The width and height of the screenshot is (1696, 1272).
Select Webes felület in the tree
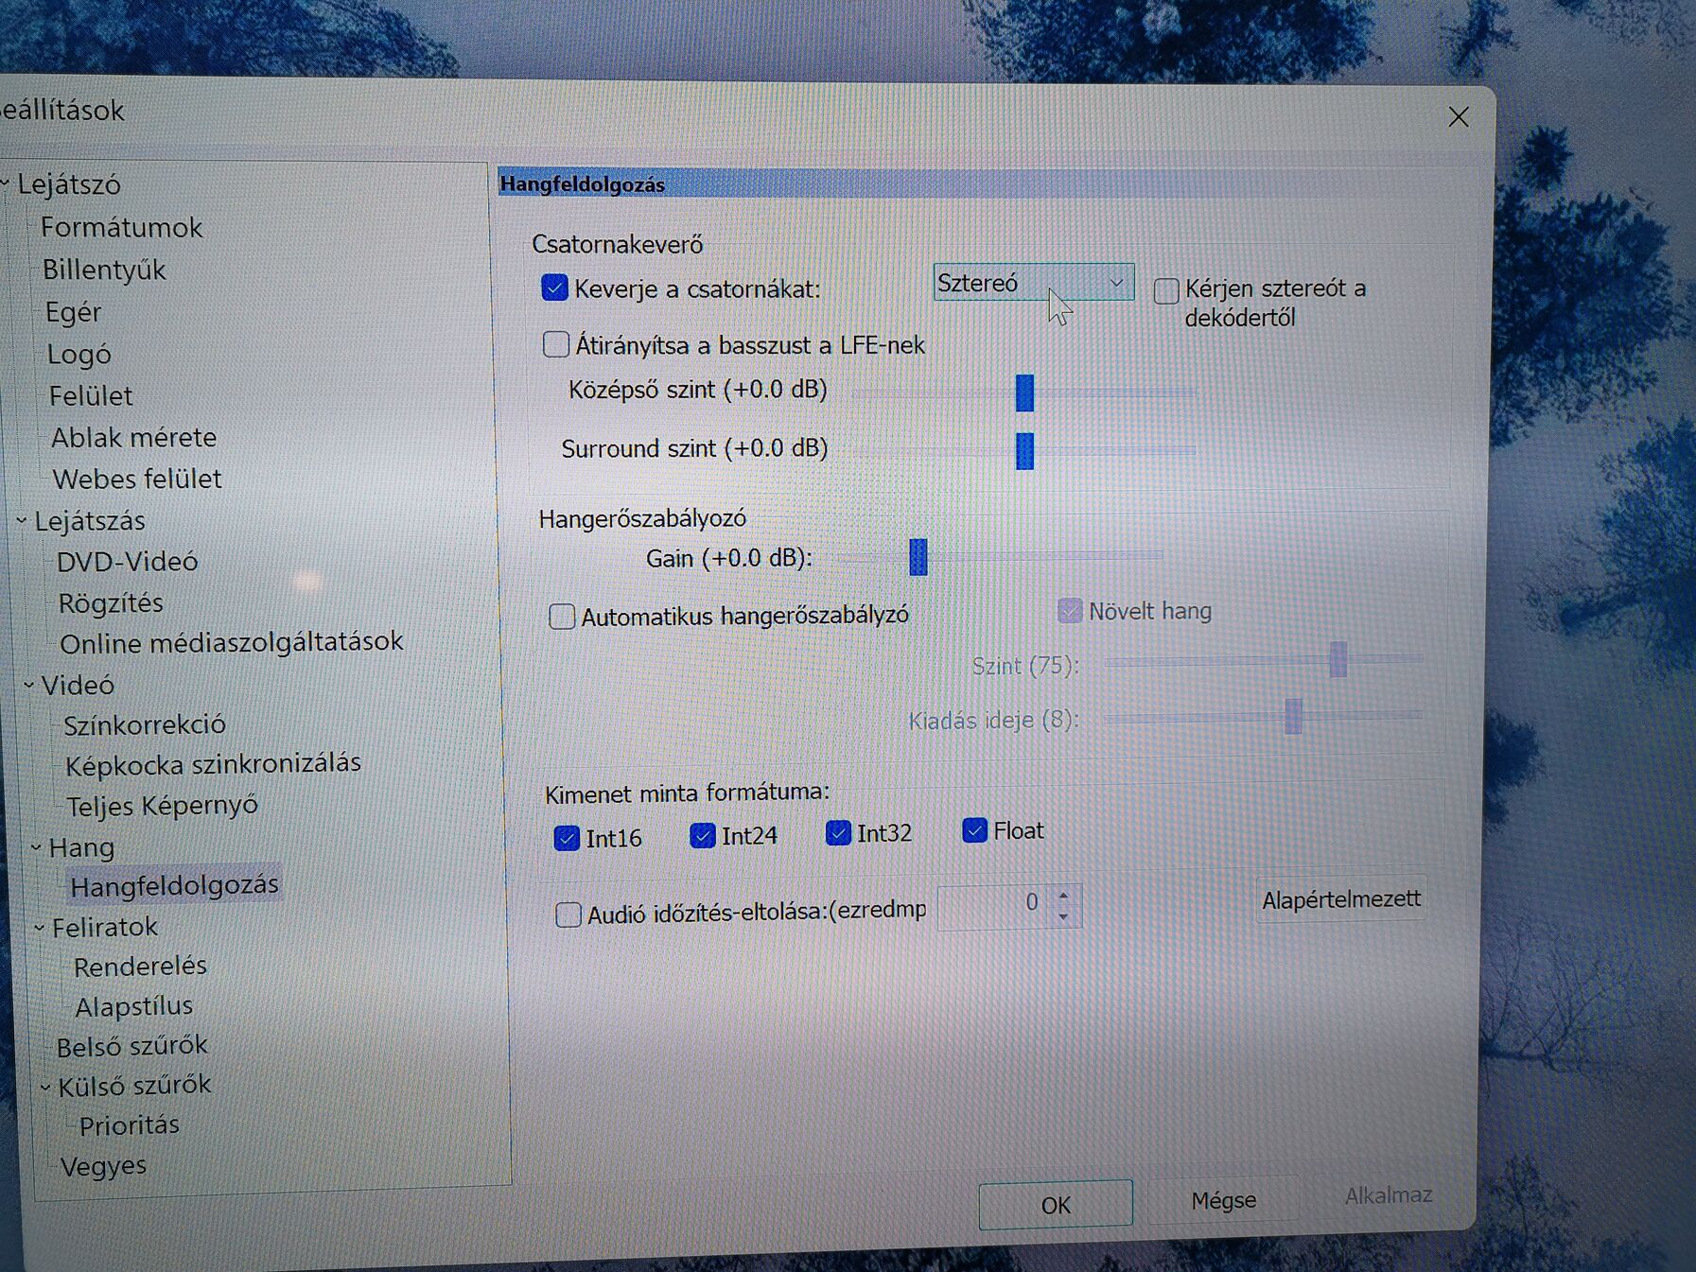click(137, 479)
